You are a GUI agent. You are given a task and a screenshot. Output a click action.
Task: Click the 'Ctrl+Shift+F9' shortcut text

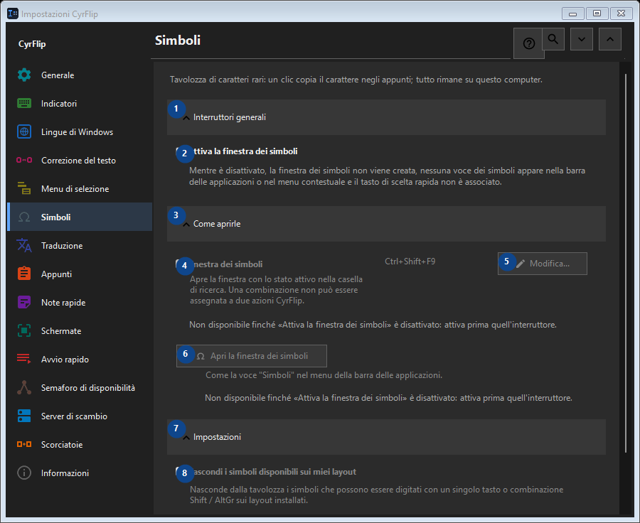(x=410, y=261)
